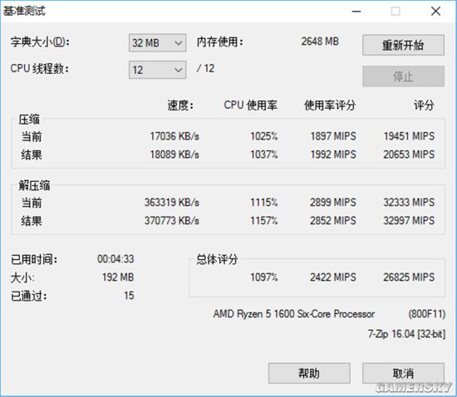Click the elapsed time value 00:04:33
This screenshot has width=457, height=397.
pyautogui.click(x=115, y=259)
